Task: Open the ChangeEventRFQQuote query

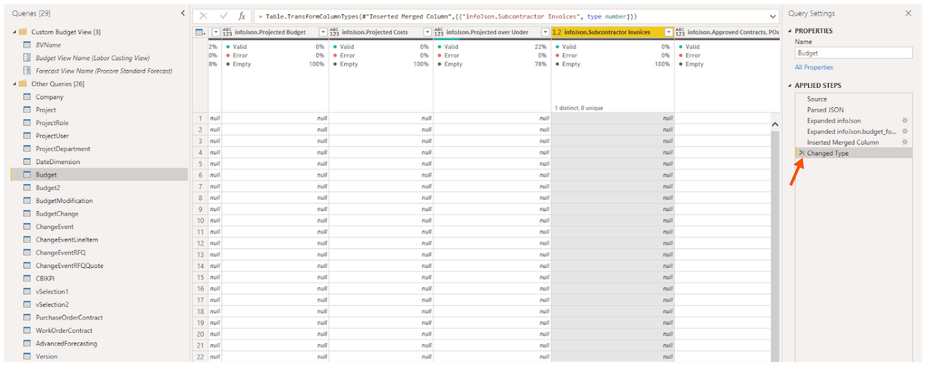Action: pyautogui.click(x=69, y=265)
